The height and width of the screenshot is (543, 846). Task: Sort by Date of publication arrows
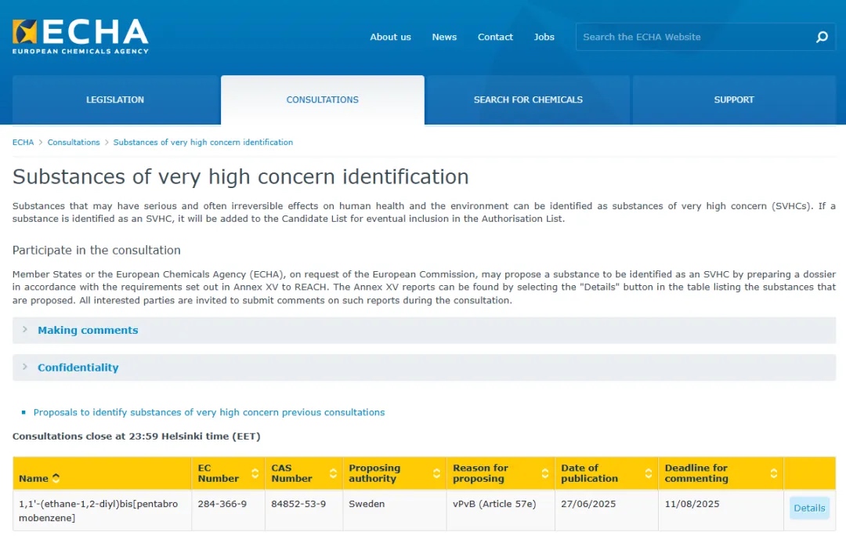tap(649, 473)
